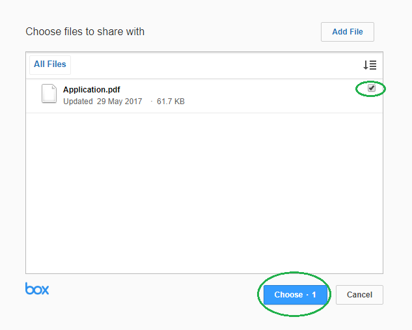
Task: Dismiss the picker with Cancel
Action: tap(359, 295)
